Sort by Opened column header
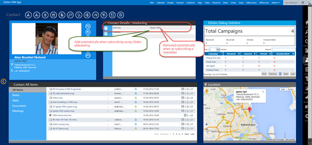 coord(248,54)
